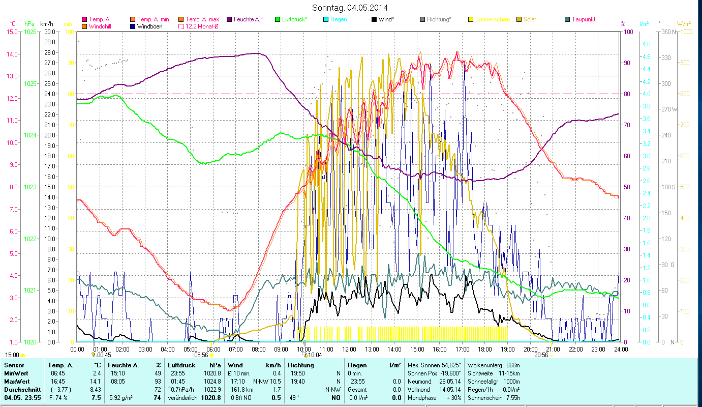Click the small marker icon beside 10:04
Image resolution: width=702 pixels, height=407 pixels.
(306, 355)
